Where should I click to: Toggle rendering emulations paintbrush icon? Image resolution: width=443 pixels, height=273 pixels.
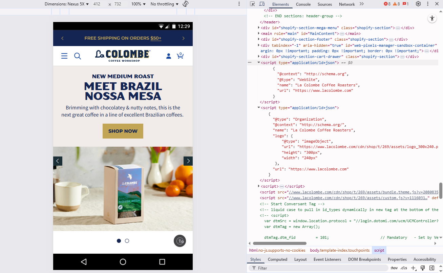tap(423, 268)
